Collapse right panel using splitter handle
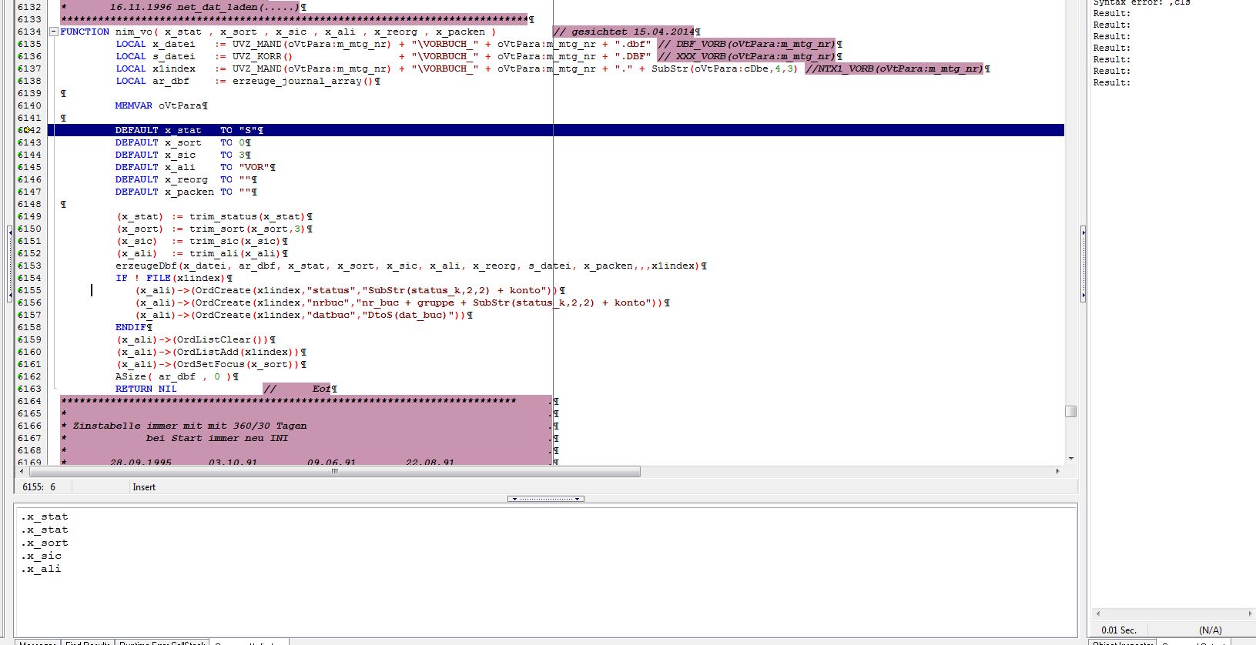Viewport: 1256px width, 645px height. (1083, 262)
